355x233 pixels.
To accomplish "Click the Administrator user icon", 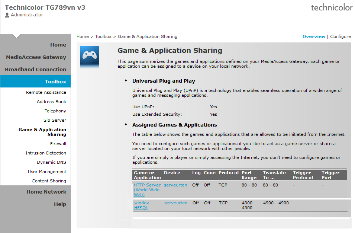I will coord(7,15).
